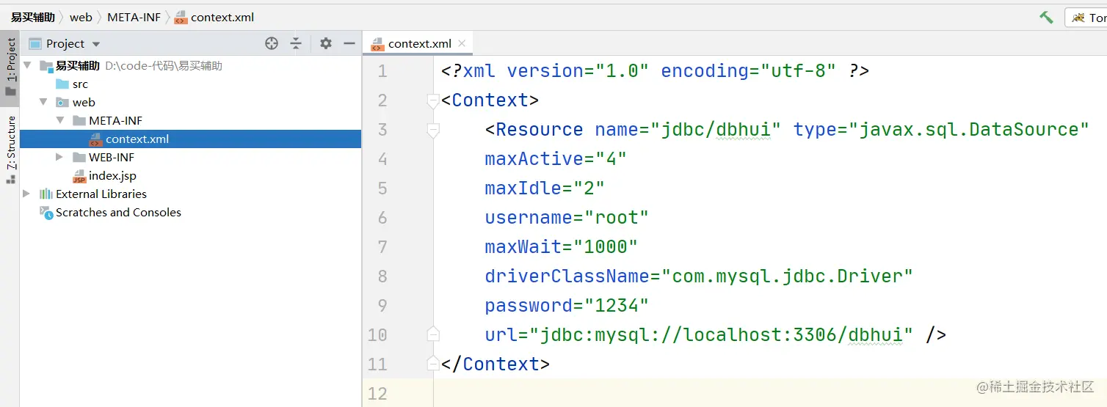Viewport: 1107px width, 407px height.
Task: Select index.jsp in project tree
Action: (112, 176)
